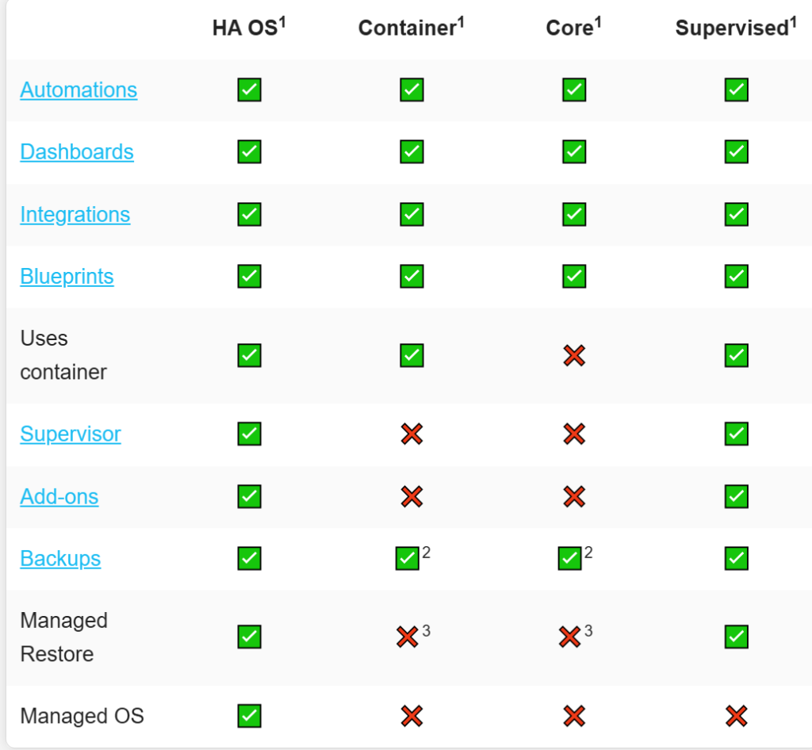Click the red X for Container Supervisor
This screenshot has width=812, height=750.
[x=412, y=434]
